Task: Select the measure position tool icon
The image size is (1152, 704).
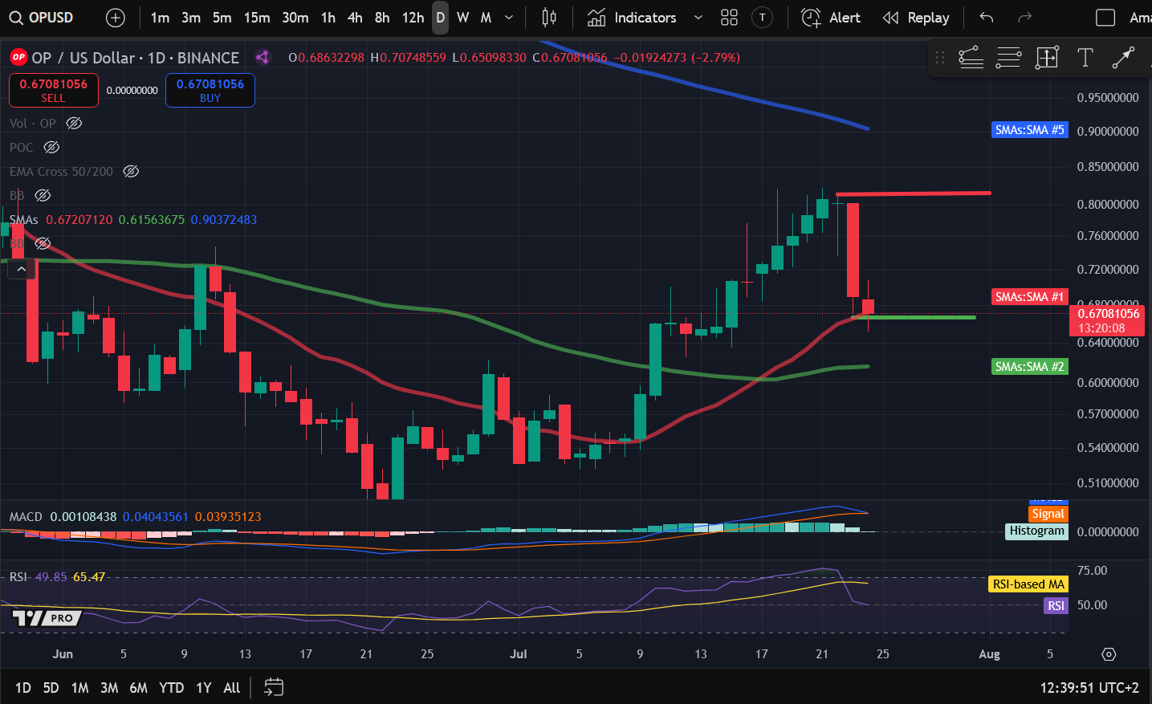Action: tap(1047, 57)
